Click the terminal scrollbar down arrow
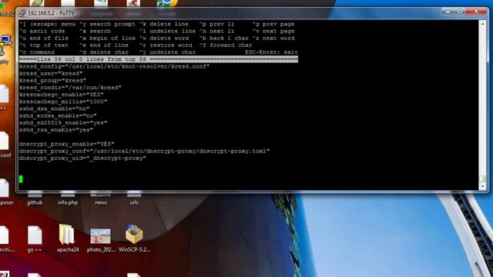Image resolution: width=493 pixels, height=277 pixels. point(482,186)
